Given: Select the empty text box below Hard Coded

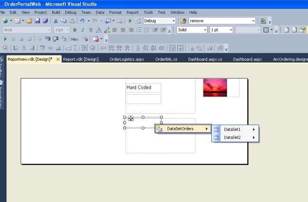Looking at the screenshot, I should coord(143,99).
